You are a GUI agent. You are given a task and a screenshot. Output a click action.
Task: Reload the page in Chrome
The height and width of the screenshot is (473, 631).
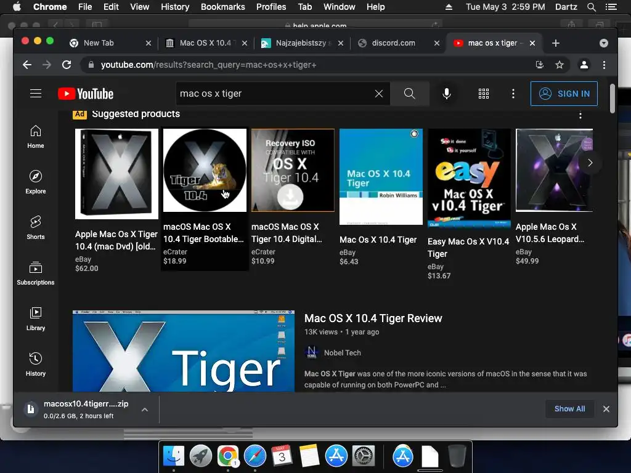pyautogui.click(x=67, y=65)
